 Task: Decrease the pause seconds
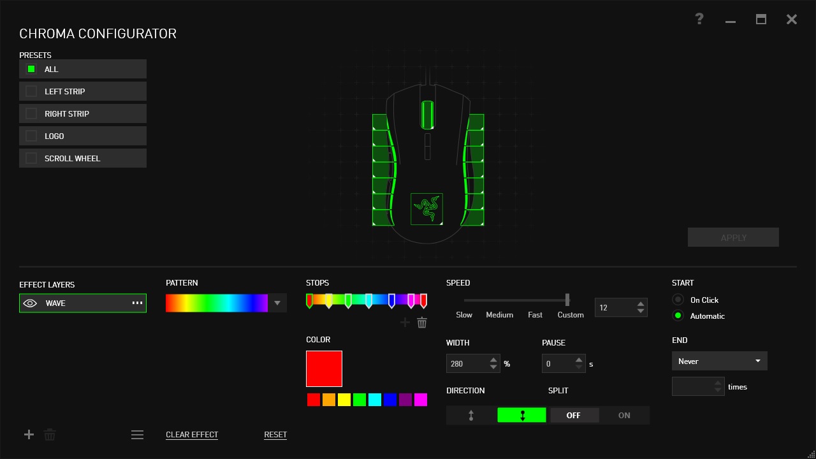pos(579,368)
